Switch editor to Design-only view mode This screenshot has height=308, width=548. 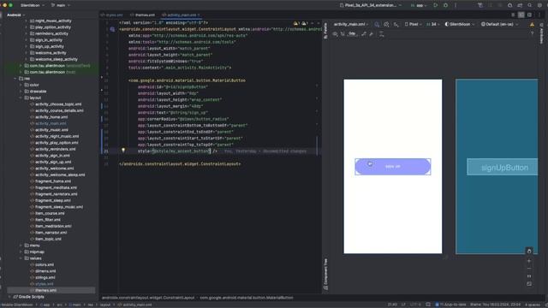(x=529, y=15)
